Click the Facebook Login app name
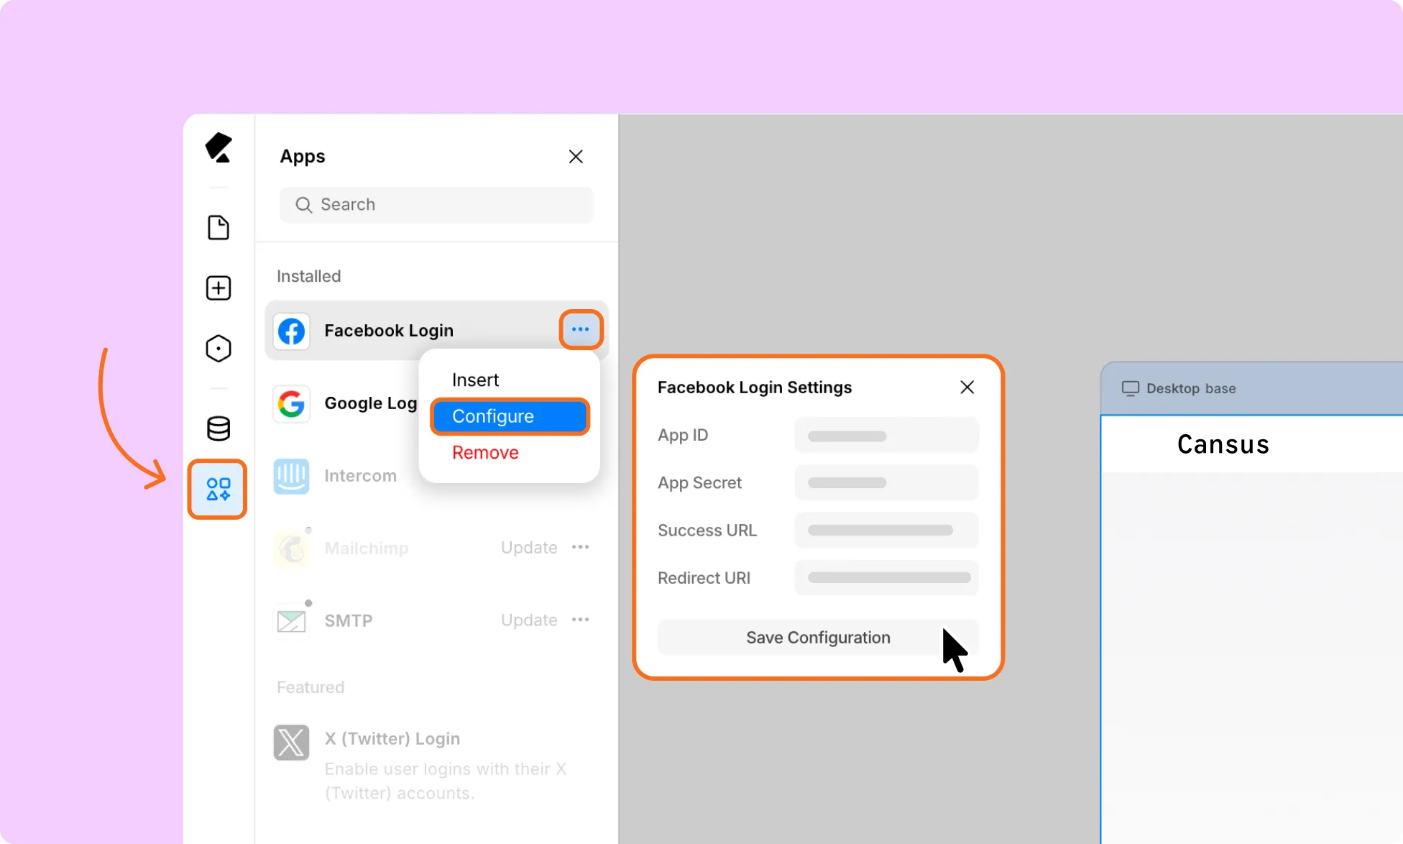 389,331
